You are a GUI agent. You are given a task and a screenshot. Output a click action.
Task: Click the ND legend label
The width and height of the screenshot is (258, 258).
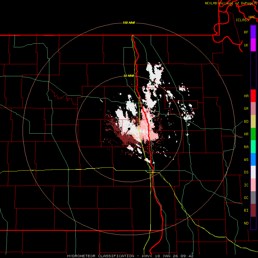pyautogui.click(x=246, y=223)
